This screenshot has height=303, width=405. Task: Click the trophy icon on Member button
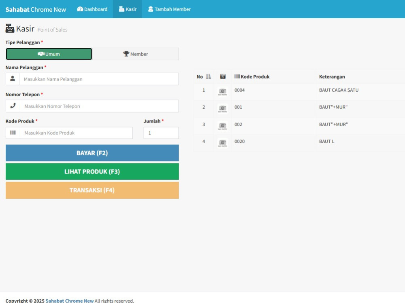(126, 54)
